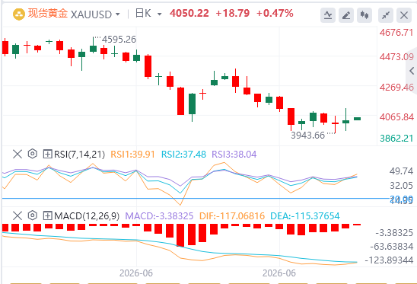
Task: Open the candlestick chart type icon
Action: (x=364, y=15)
